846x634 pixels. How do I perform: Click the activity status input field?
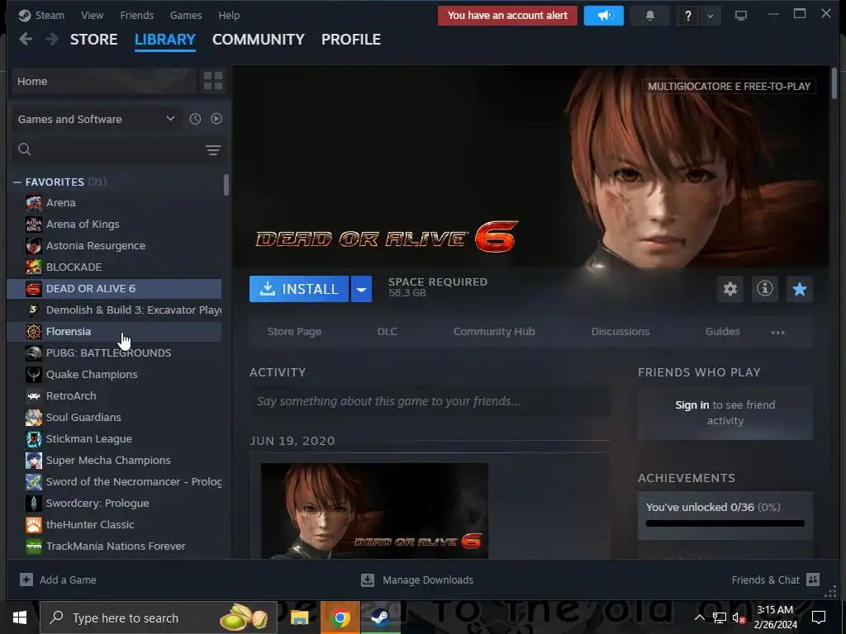coord(430,401)
